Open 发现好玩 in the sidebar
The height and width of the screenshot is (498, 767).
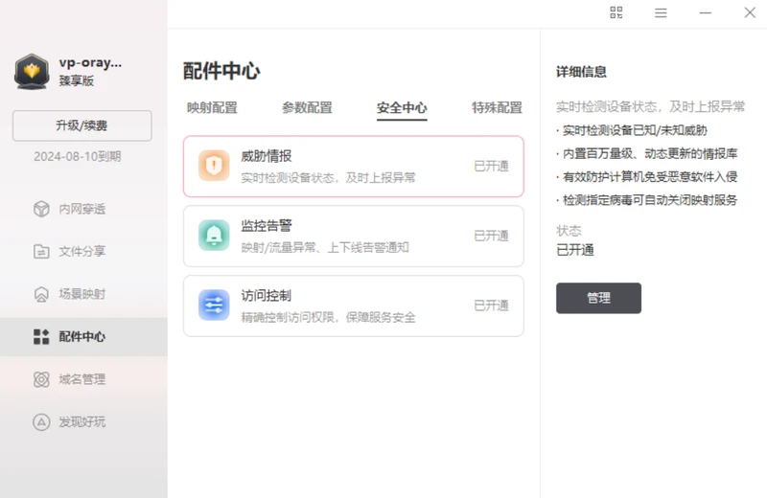point(83,421)
